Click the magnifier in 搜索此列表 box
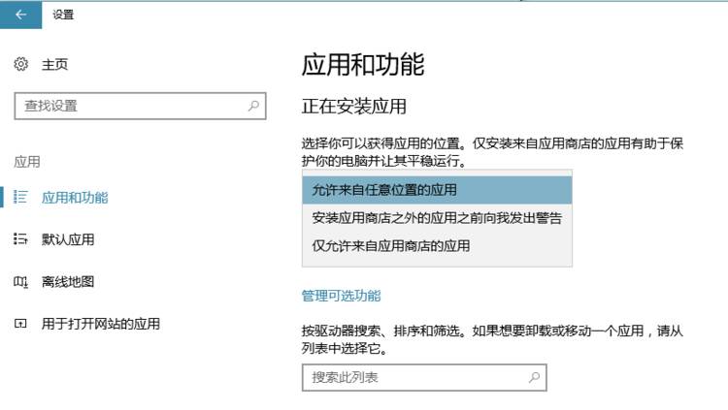The height and width of the screenshot is (410, 728). [535, 377]
